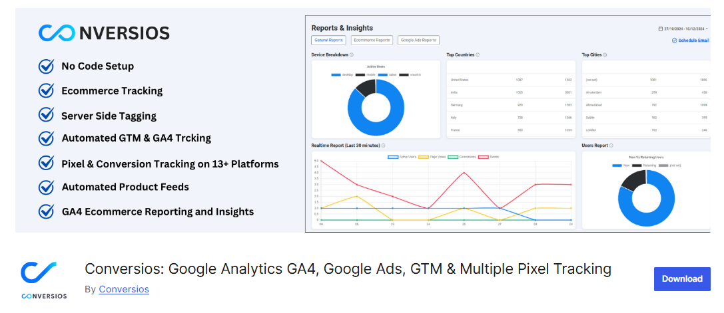The width and height of the screenshot is (724, 313).
Task: Click the checkmark next to Automated Product Feeds
Action: [x=46, y=187]
